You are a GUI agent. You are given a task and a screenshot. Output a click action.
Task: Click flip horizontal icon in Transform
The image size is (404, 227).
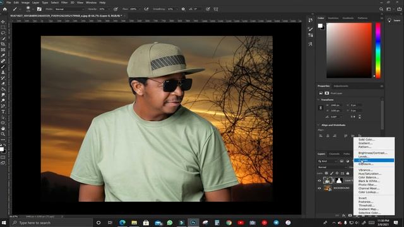tap(353, 117)
